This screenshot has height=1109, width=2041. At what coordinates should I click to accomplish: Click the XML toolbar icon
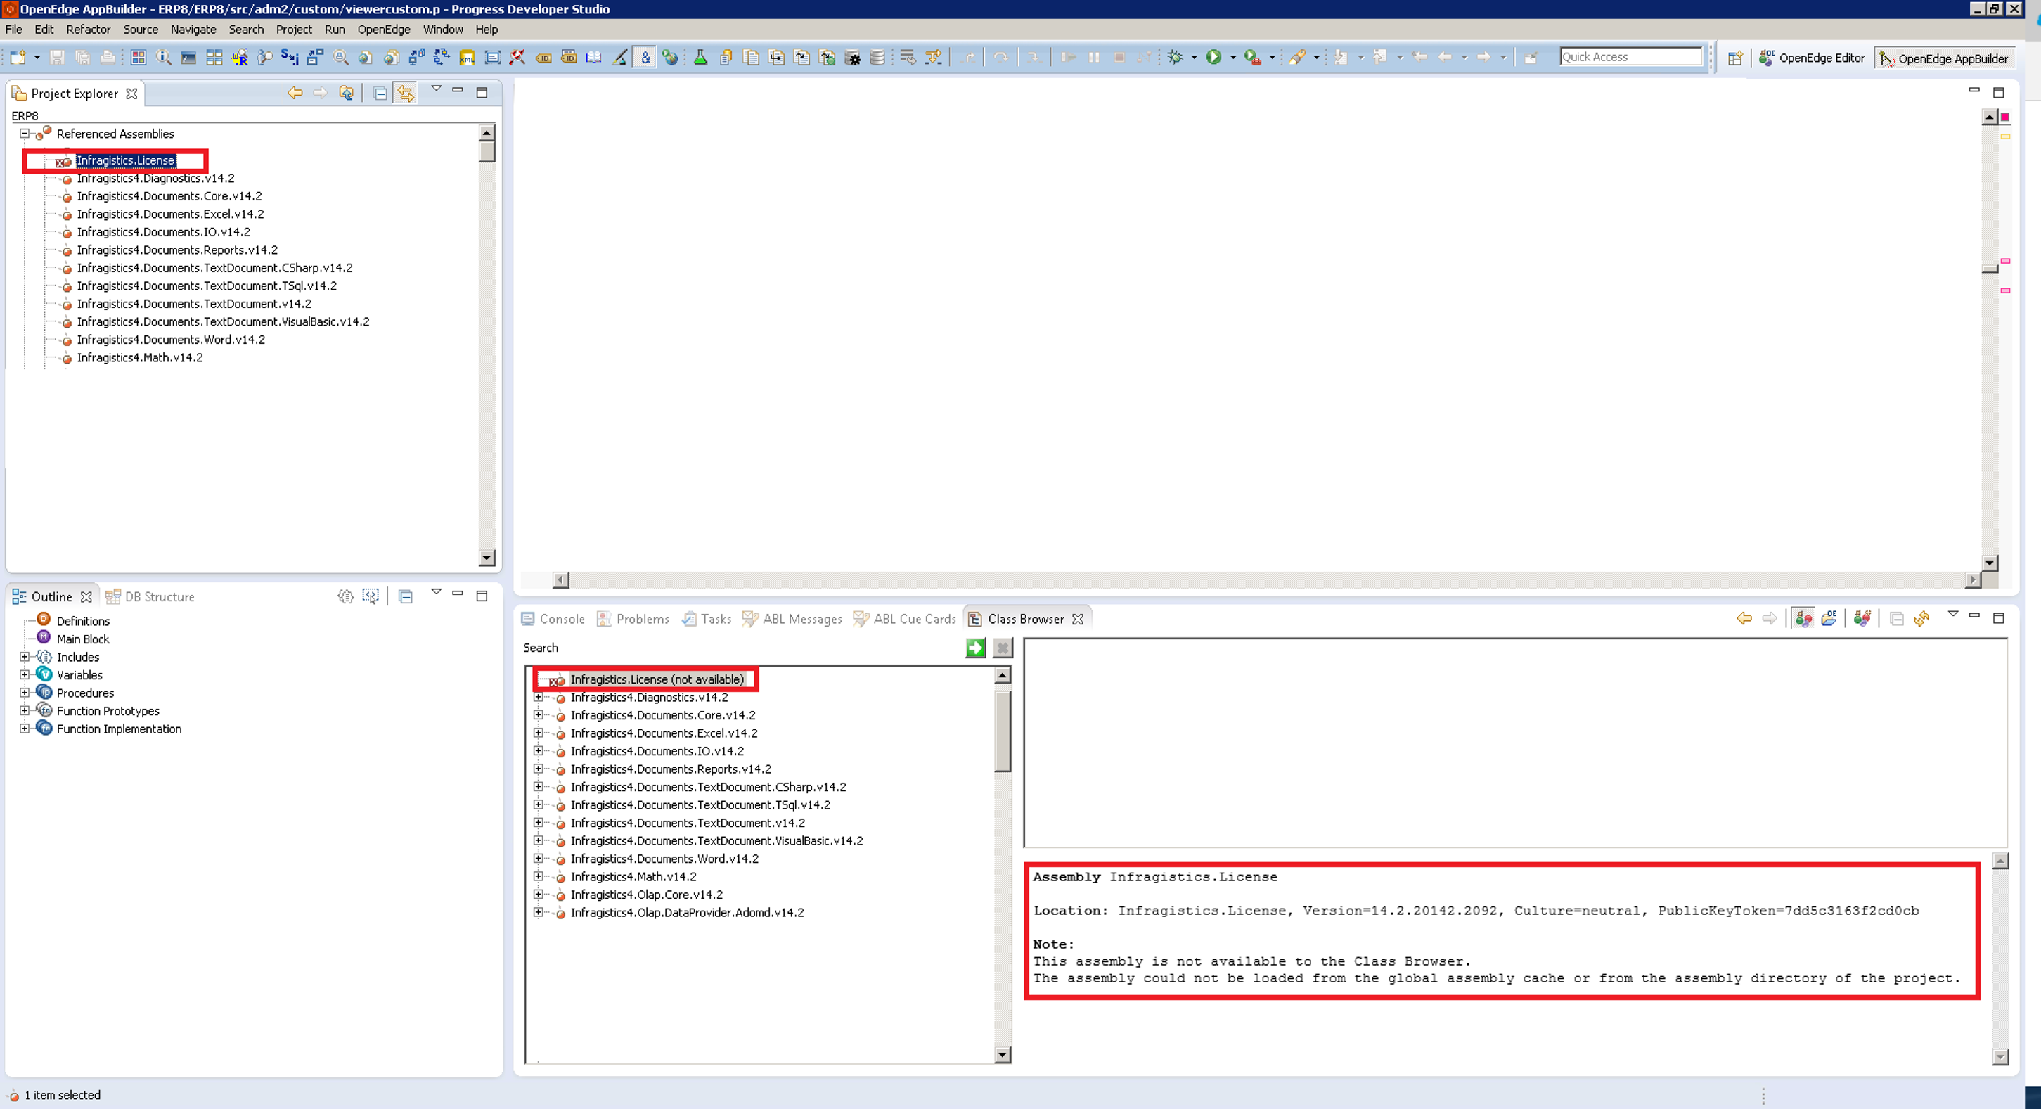(467, 57)
